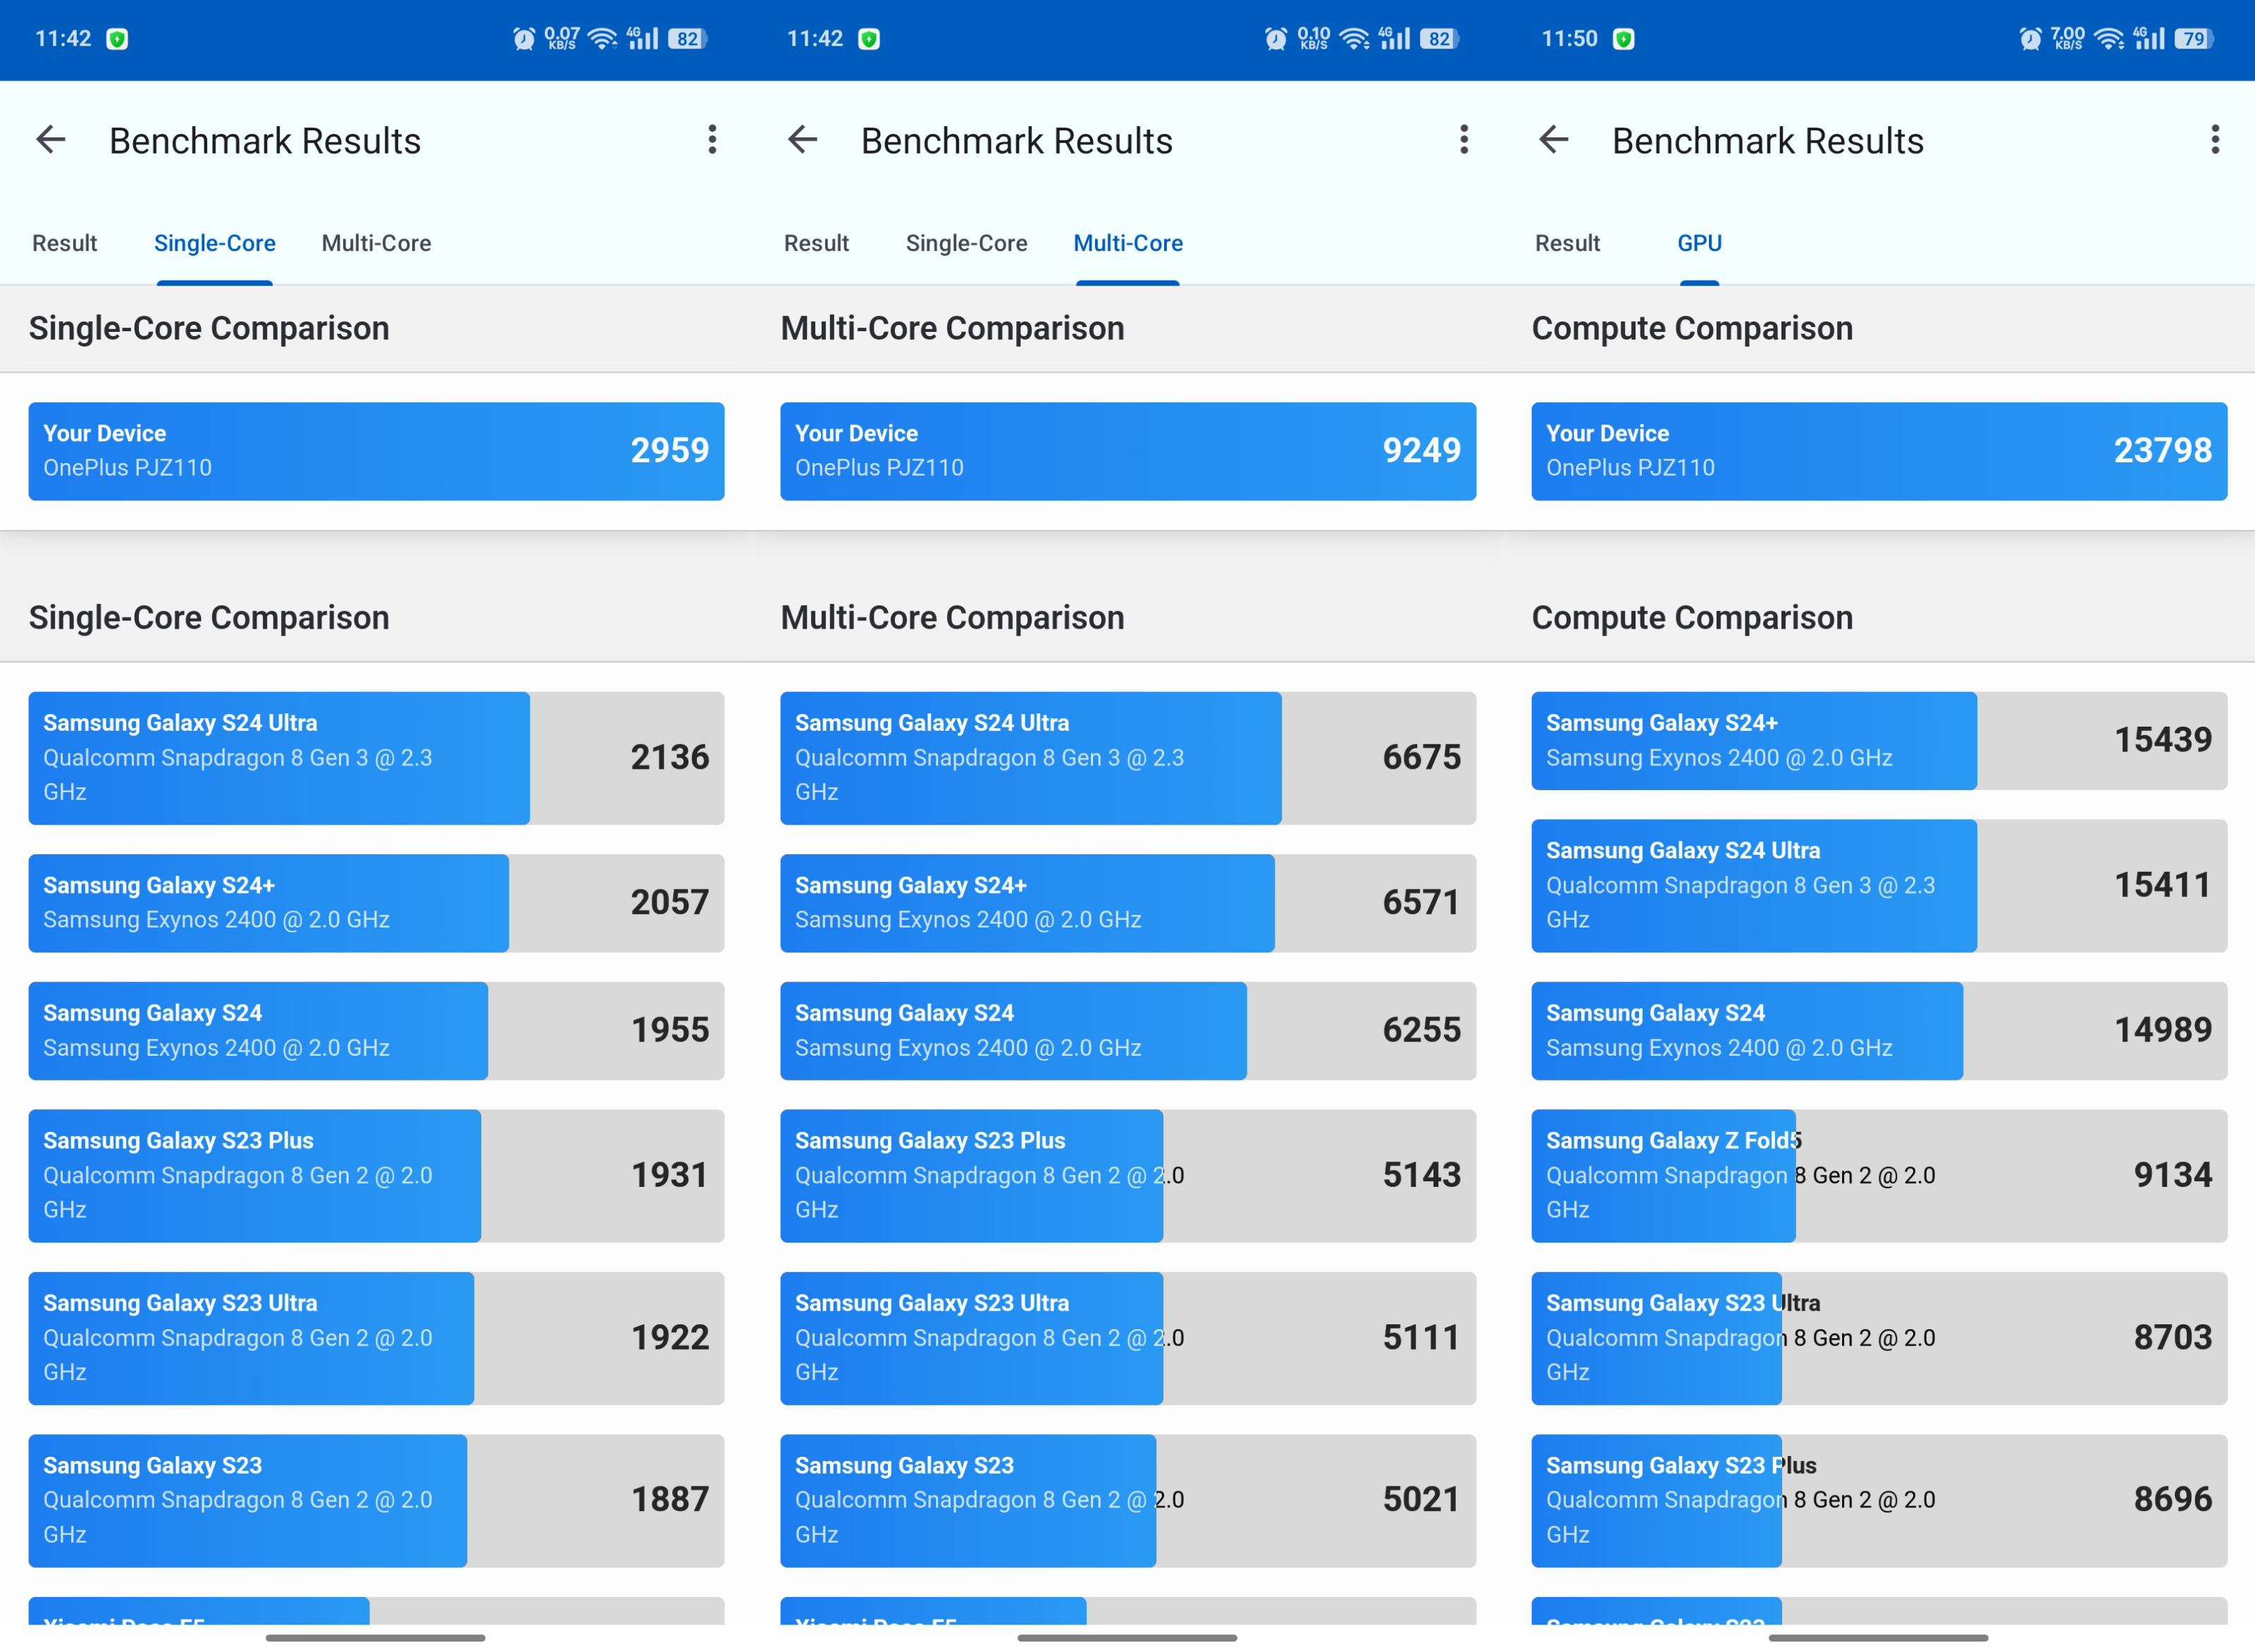The height and width of the screenshot is (1652, 2255).
Task: Tap Your Device card scoring 2959
Action: point(376,451)
